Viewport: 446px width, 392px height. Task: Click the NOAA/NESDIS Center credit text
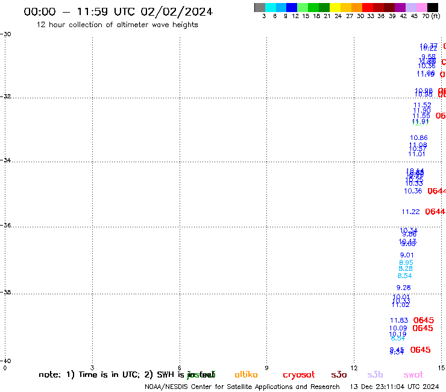[242, 387]
